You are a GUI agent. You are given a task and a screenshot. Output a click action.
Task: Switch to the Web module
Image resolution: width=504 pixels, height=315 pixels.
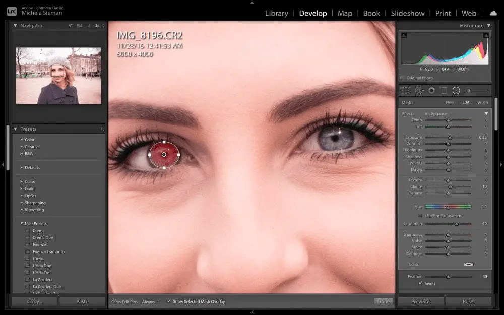pos(469,13)
